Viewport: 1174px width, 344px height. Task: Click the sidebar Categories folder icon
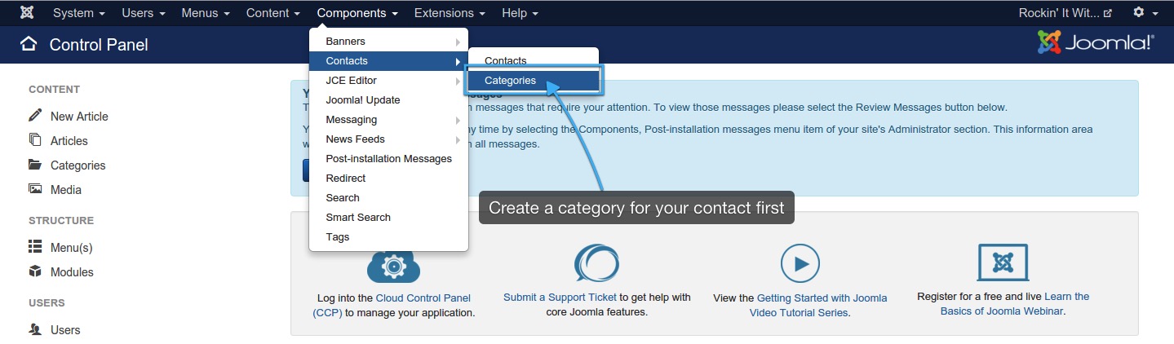[x=35, y=165]
